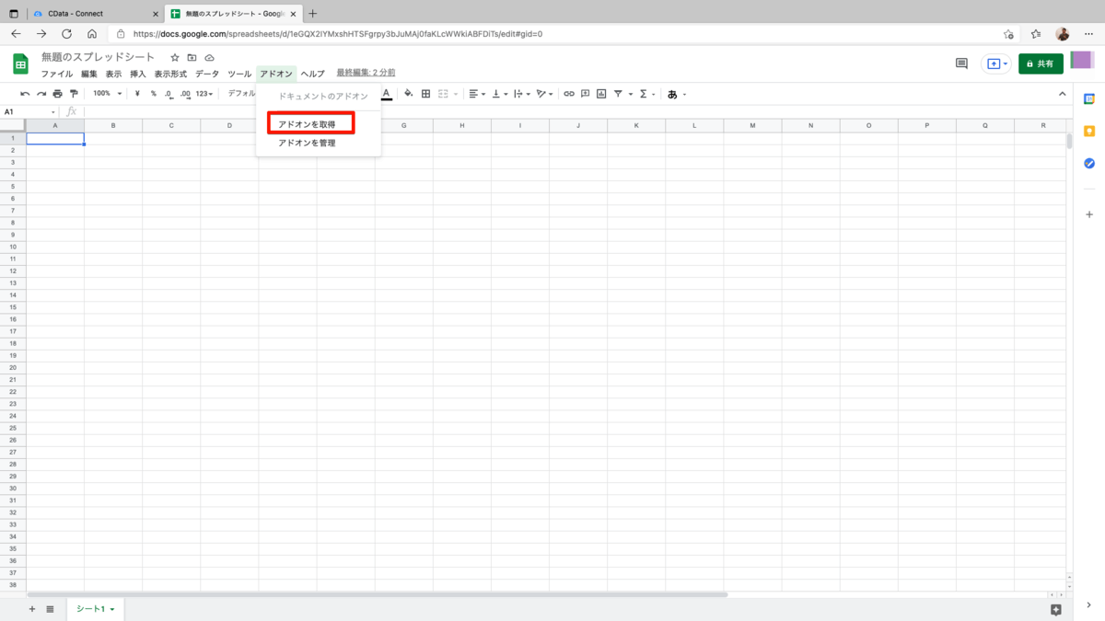Open text wrapping dropdown
Image resolution: width=1105 pixels, height=621 pixels.
pyautogui.click(x=522, y=94)
